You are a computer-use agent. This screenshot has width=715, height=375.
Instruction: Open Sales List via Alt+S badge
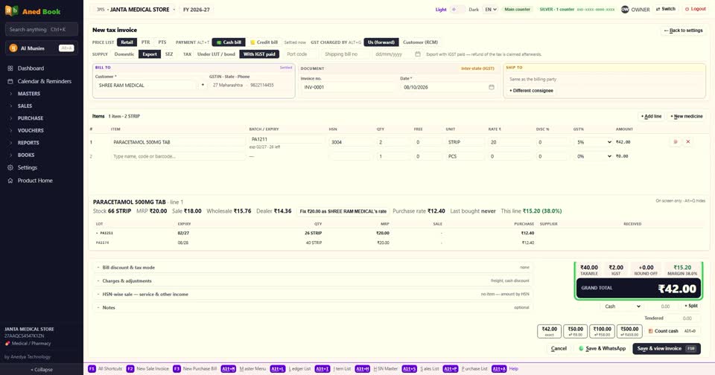point(410,368)
